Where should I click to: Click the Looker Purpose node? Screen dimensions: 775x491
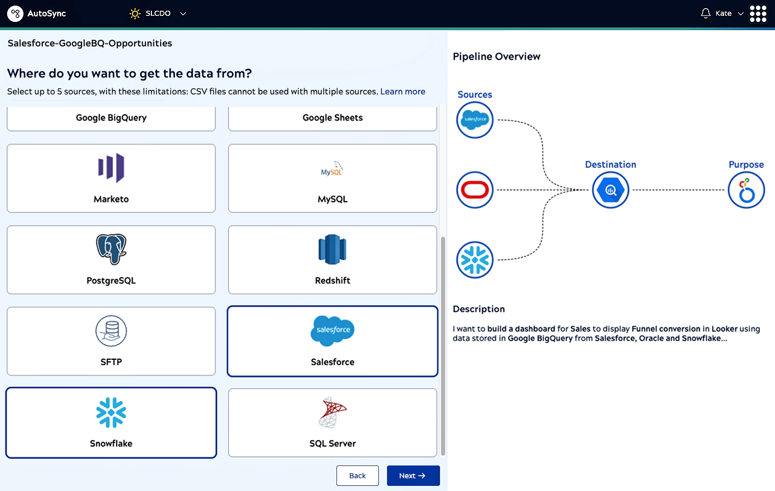point(746,190)
